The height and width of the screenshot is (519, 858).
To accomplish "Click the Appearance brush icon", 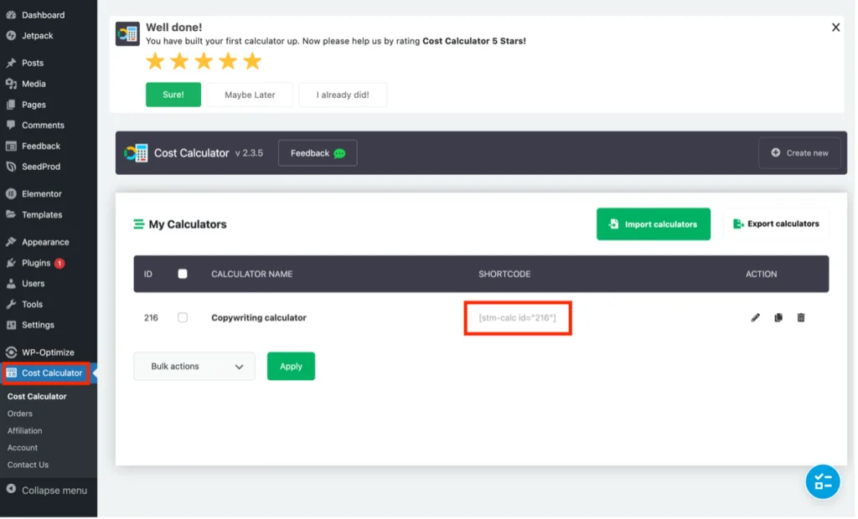I will coord(11,242).
